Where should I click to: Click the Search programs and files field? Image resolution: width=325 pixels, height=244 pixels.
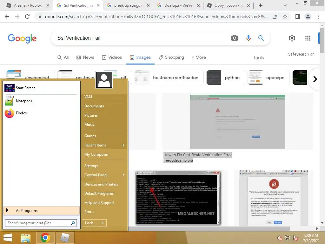[41, 223]
